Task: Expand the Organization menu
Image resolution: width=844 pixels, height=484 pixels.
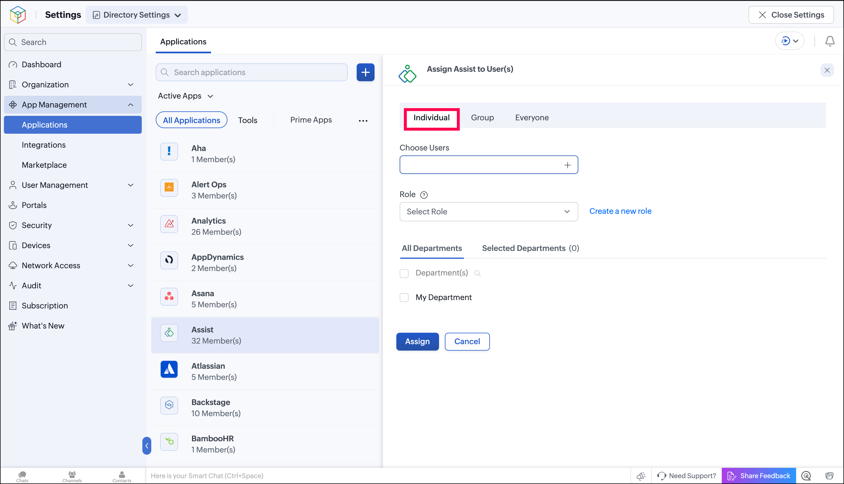Action: (73, 84)
